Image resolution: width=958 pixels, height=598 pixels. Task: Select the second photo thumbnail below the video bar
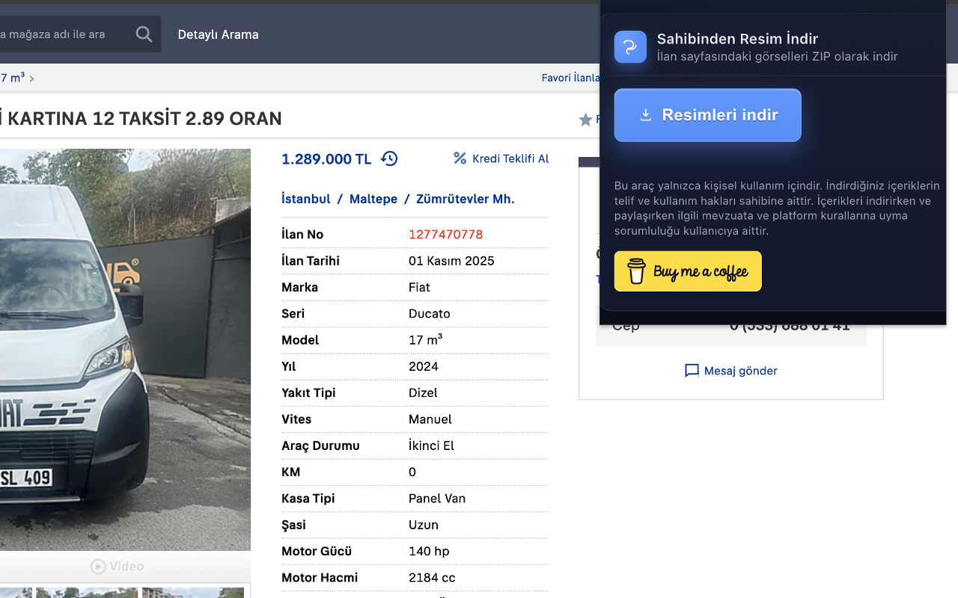(87, 593)
